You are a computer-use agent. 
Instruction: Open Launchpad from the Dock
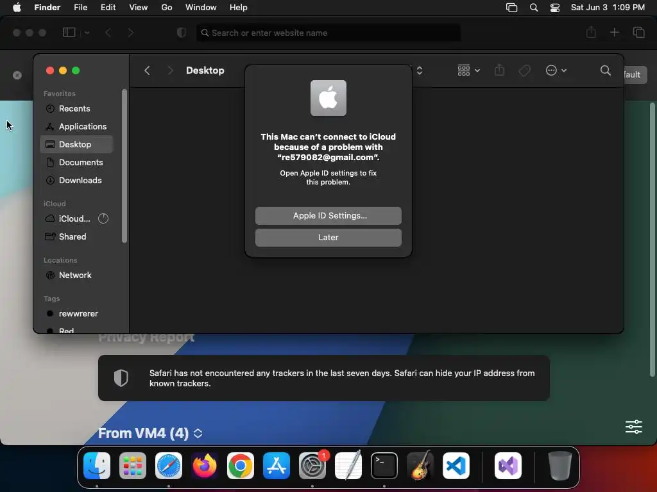133,466
